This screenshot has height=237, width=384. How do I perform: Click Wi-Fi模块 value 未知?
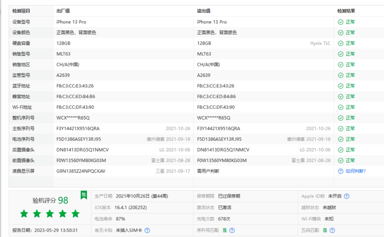click(329, 219)
